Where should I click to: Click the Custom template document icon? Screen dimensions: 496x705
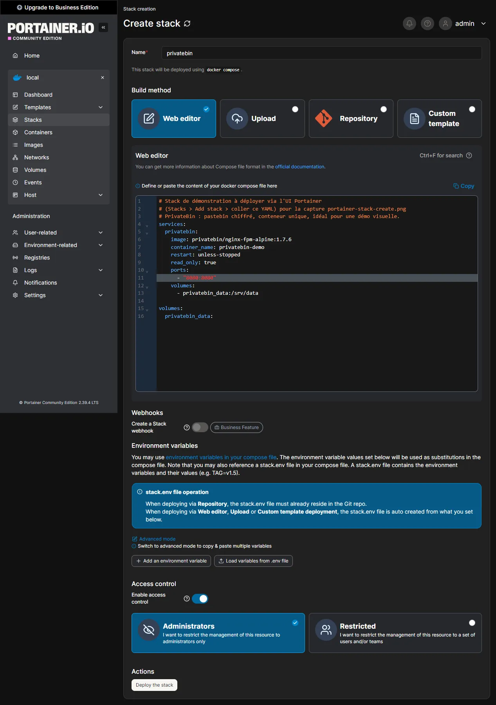pos(415,119)
